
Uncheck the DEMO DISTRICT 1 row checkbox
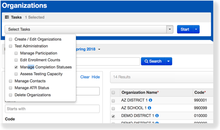pos(114,116)
